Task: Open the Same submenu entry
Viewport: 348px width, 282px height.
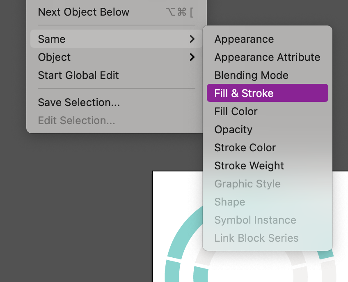Action: (x=52, y=39)
